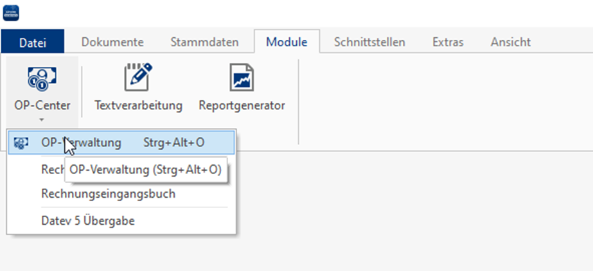Launch the Reportgenerator chart icon
The height and width of the screenshot is (271, 593).
(x=242, y=78)
